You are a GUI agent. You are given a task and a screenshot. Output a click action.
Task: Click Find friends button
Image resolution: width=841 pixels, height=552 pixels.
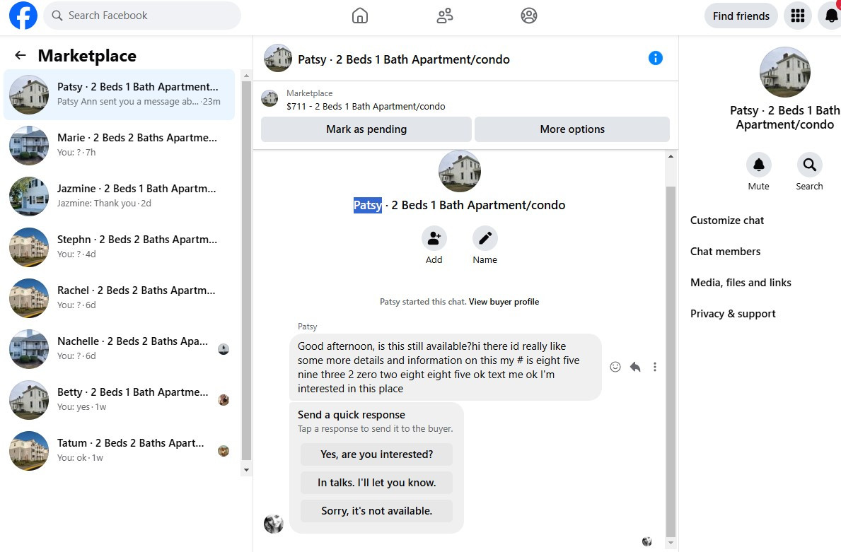[x=741, y=16]
